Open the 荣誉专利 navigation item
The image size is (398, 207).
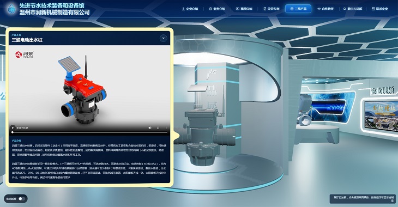tap(272, 9)
